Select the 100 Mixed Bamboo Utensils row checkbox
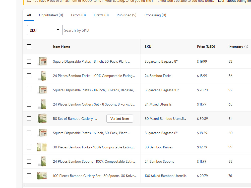 click(29, 176)
